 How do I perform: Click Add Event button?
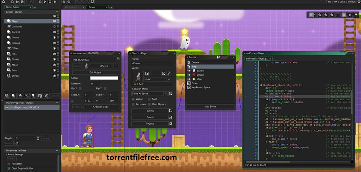[210, 106]
